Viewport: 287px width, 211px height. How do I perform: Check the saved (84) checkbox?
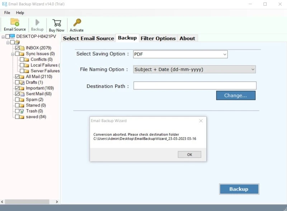point(17,117)
